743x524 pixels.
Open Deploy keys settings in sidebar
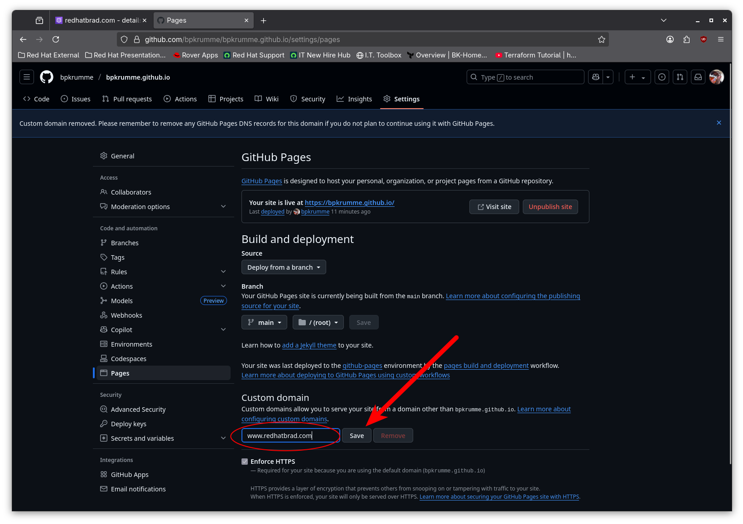click(164, 424)
